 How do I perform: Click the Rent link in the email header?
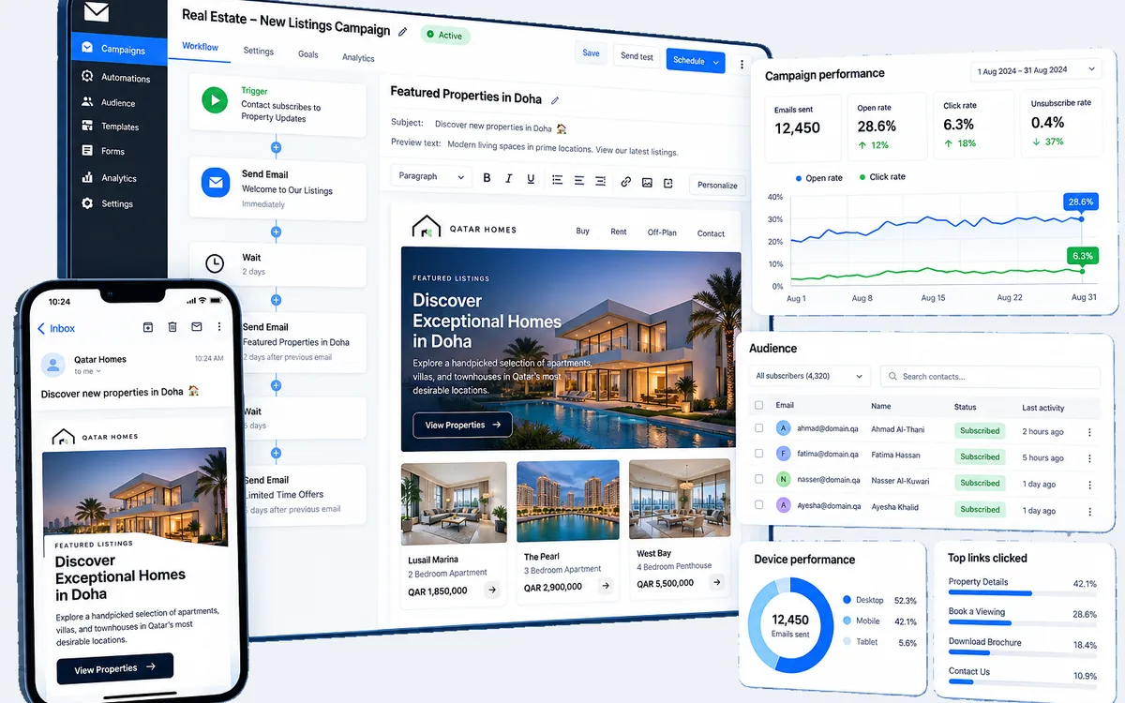pos(619,232)
